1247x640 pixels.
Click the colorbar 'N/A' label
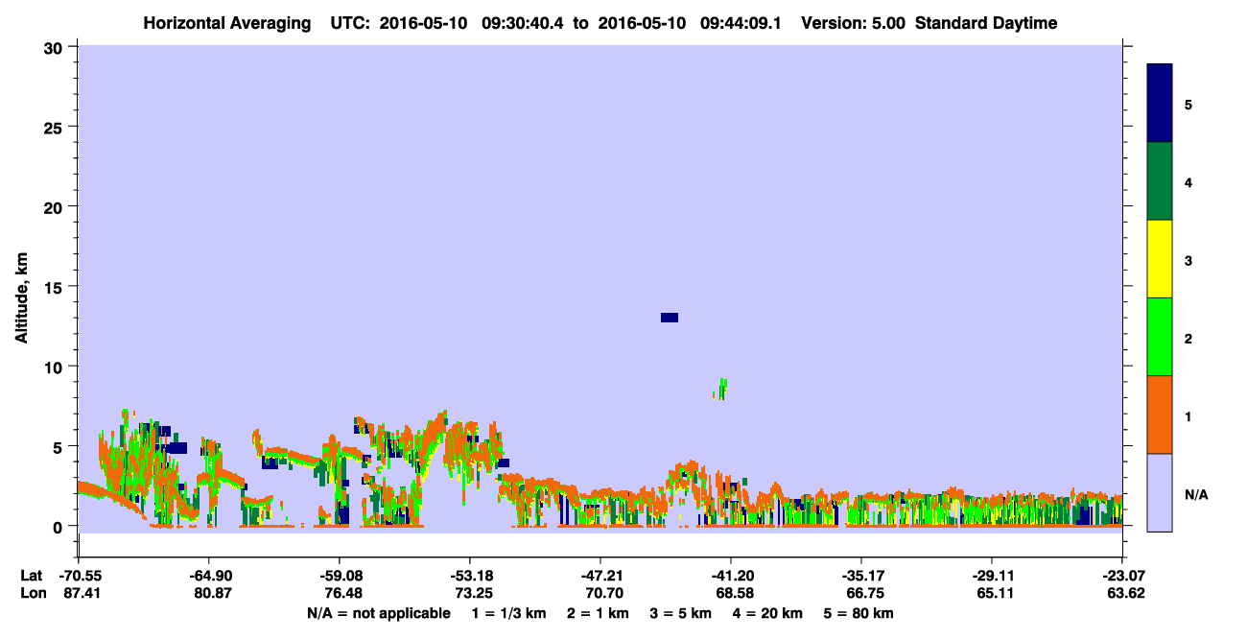(x=1195, y=494)
